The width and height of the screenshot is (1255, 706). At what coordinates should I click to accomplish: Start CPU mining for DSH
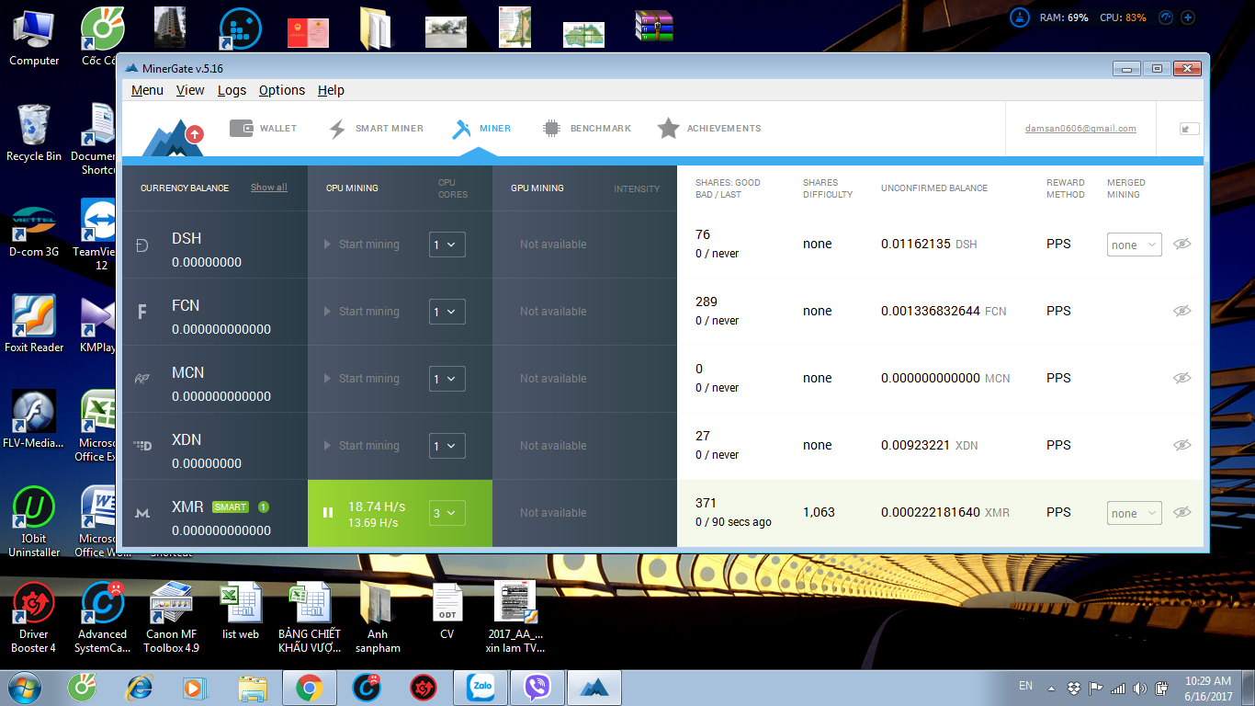pos(361,245)
